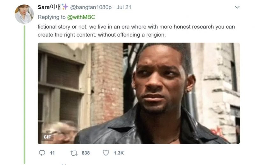Click the sparkle emoji beside the name
This screenshot has height=165, width=255.
coord(65,7)
